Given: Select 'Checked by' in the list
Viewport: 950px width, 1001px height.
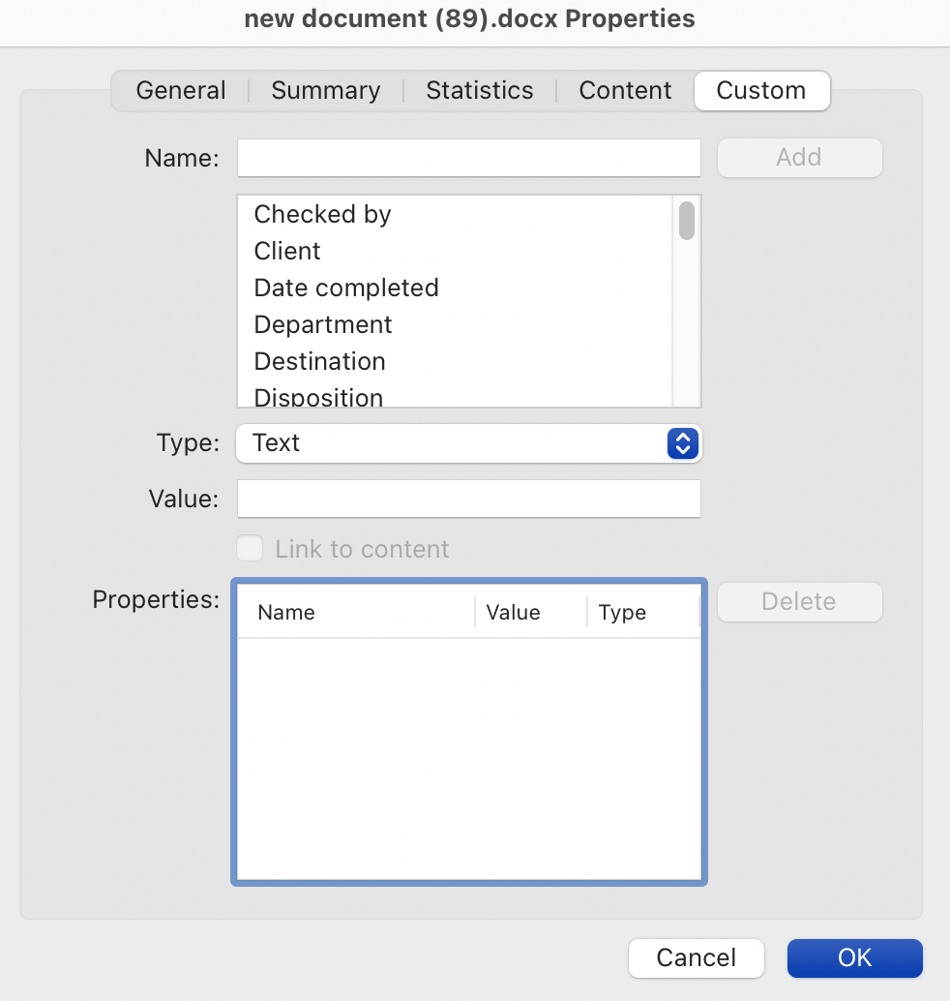Looking at the screenshot, I should pyautogui.click(x=322, y=214).
